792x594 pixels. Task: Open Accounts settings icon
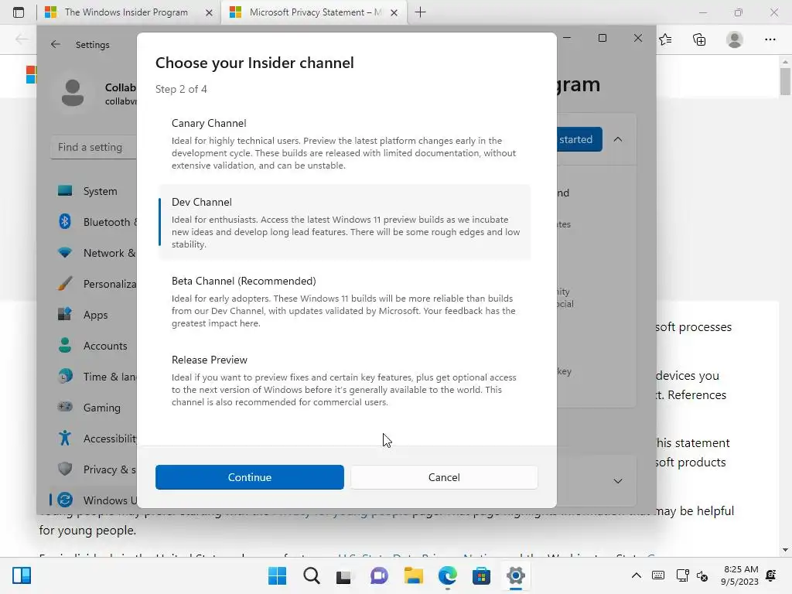click(65, 346)
